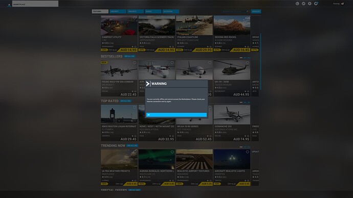Viewport: 353px width, 198px height.
Task: Click price AUD 29.95 on Italian Coastline card
Action: tap(204, 50)
